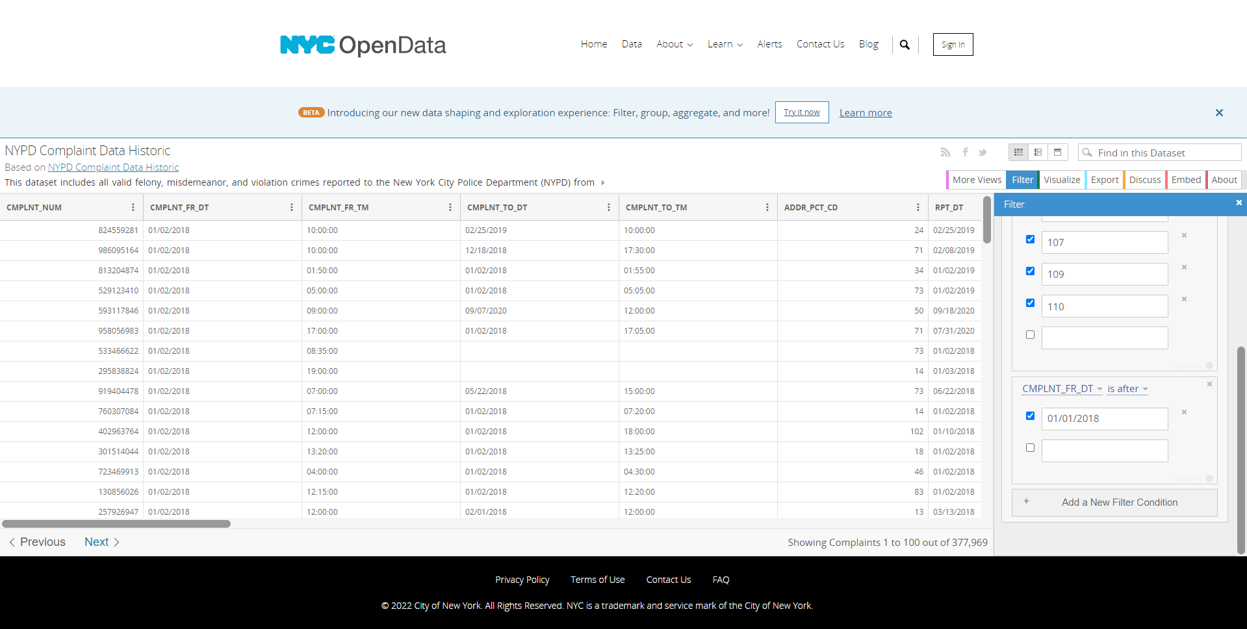
Task: Remove the 109 filter value
Action: [1184, 267]
